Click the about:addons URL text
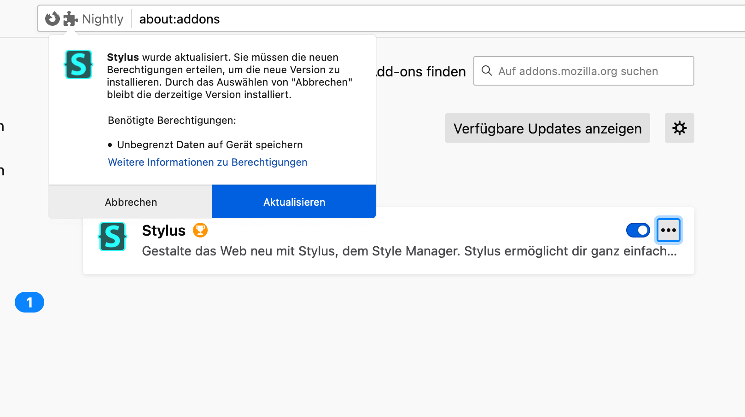The height and width of the screenshot is (417, 745). [x=180, y=19]
